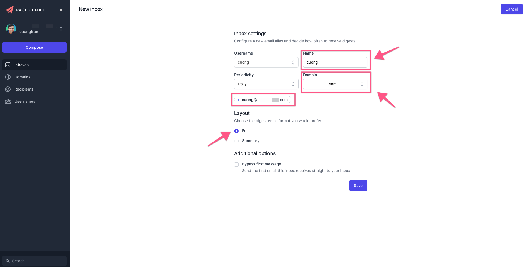Open the Username dropdown showing cuong
530x267 pixels.
click(x=266, y=62)
